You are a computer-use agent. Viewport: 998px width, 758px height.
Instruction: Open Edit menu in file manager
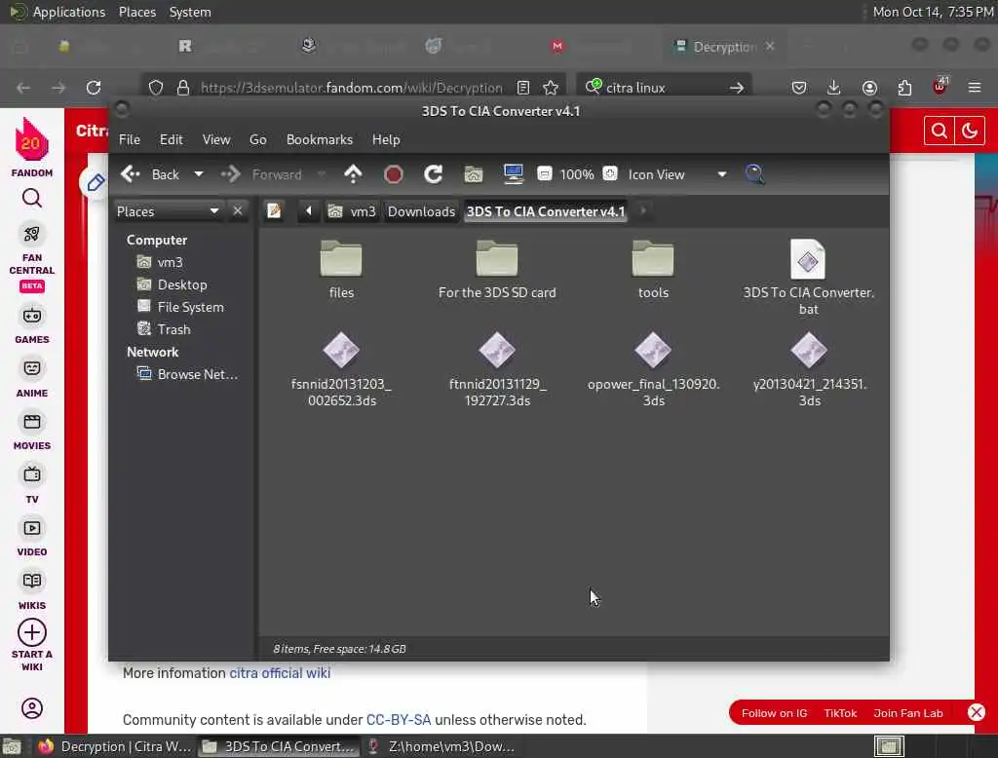pyautogui.click(x=171, y=139)
